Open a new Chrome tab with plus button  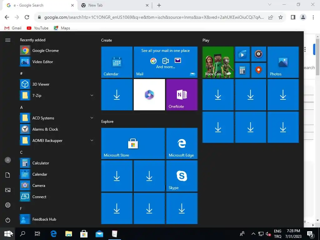pyautogui.click(x=159, y=6)
